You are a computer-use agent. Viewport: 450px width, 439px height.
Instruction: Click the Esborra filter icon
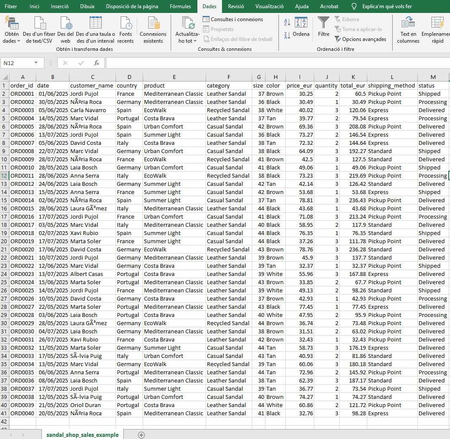coord(347,19)
